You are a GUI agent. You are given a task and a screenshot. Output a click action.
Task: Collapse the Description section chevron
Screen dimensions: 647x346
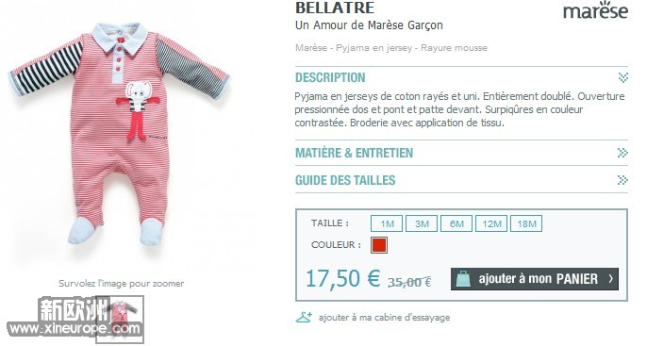[623, 77]
